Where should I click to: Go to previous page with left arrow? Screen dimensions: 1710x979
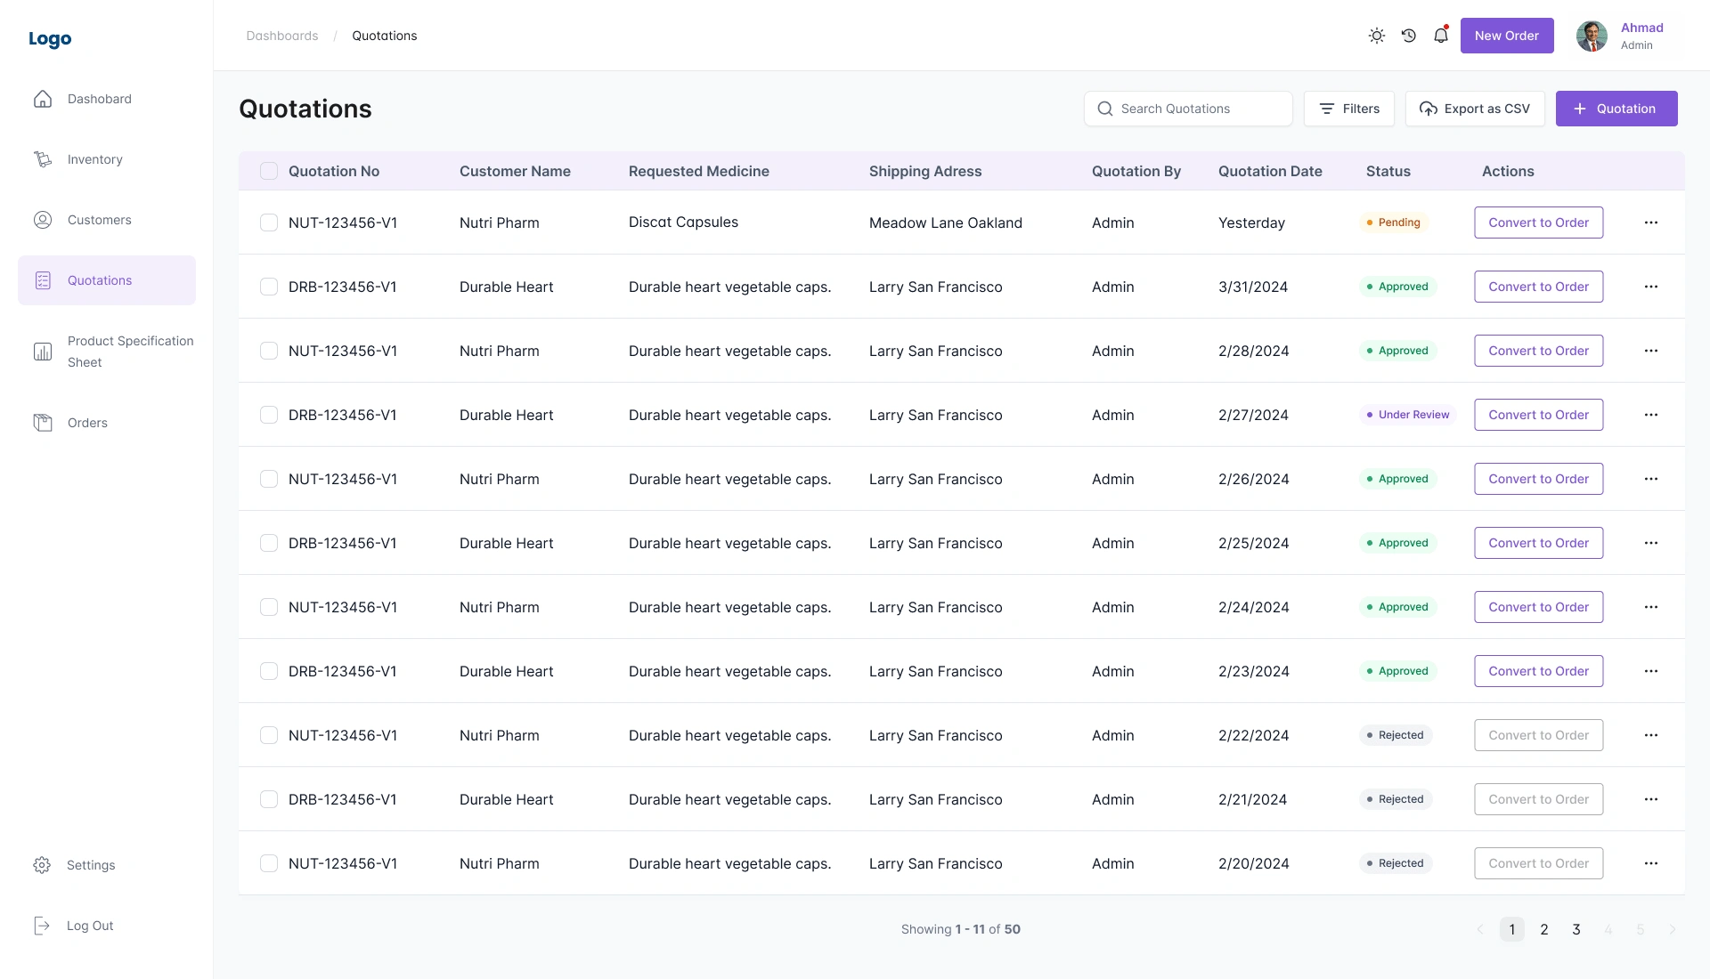[1480, 929]
